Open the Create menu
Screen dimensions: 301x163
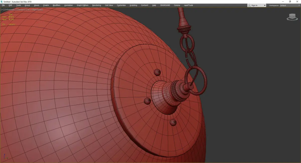click(46, 5)
